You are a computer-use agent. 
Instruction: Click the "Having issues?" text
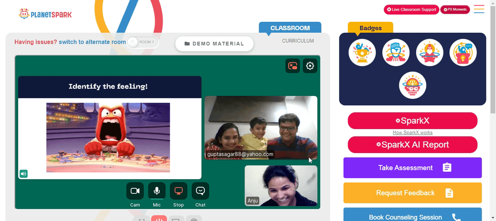(x=36, y=42)
